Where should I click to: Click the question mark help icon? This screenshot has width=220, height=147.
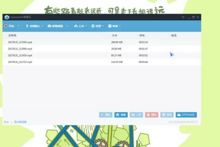[x=110, y=26]
